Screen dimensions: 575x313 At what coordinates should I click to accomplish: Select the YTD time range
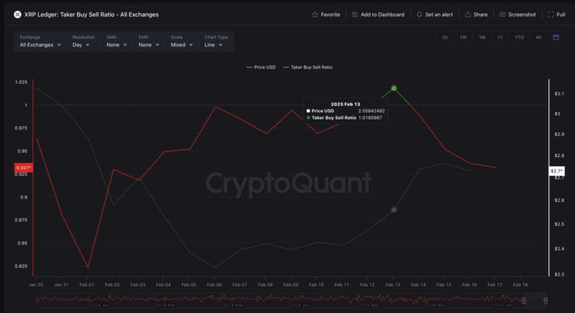(519, 38)
